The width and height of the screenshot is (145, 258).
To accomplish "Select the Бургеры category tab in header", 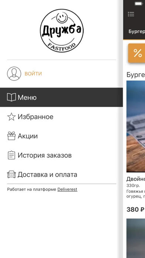I will click(x=136, y=32).
